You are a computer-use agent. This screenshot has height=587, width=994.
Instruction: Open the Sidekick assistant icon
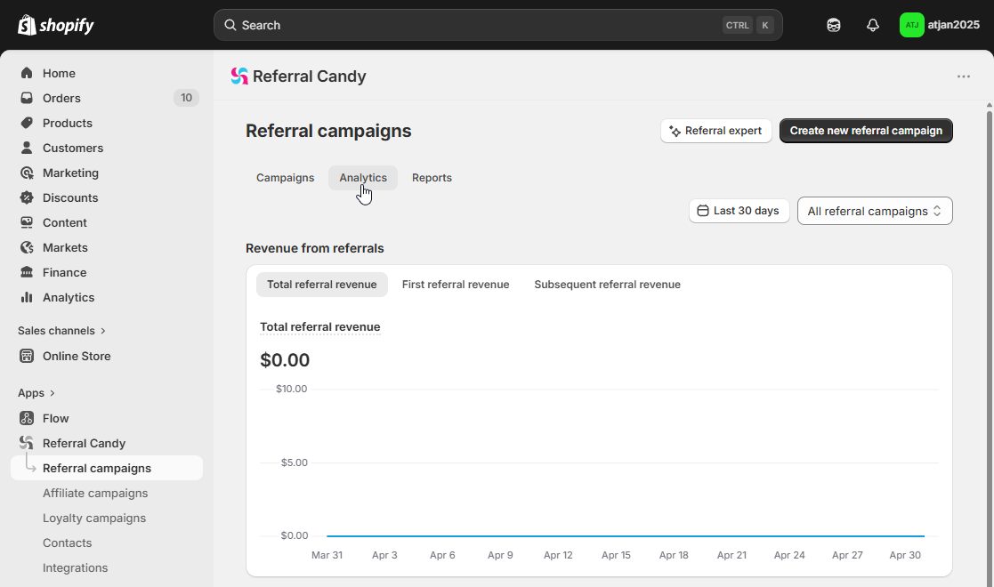pos(834,26)
